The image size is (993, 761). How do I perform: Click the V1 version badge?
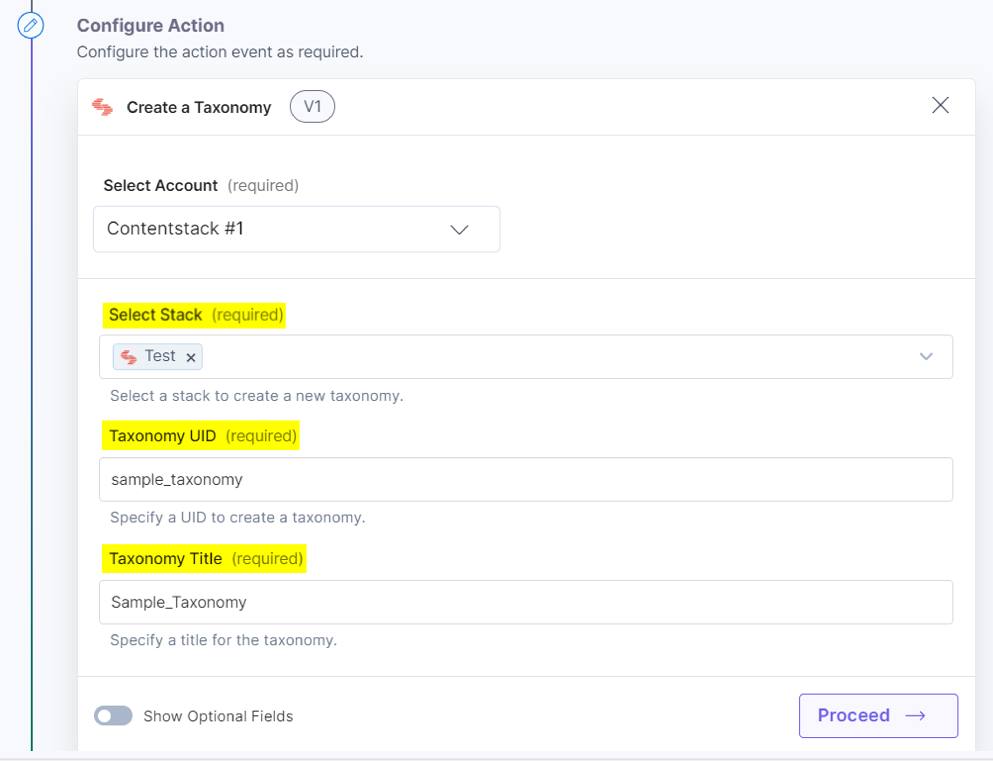[x=312, y=106]
